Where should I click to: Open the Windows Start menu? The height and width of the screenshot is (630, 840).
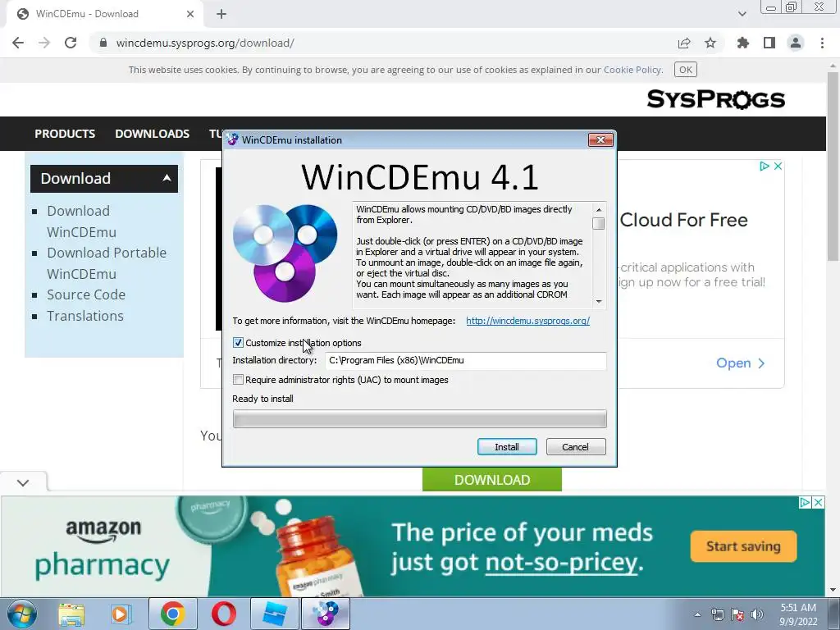coord(22,614)
